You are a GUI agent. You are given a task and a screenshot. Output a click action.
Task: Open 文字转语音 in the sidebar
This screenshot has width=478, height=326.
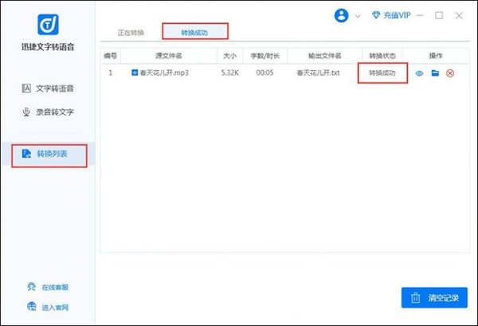(x=48, y=88)
